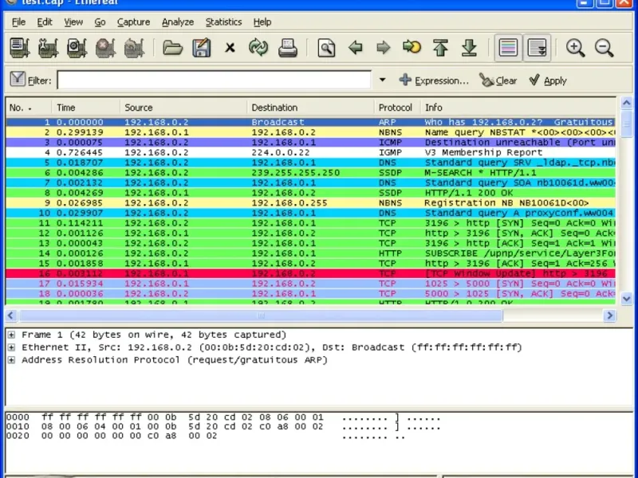Open the Statistics menu
638x478 pixels.
223,22
